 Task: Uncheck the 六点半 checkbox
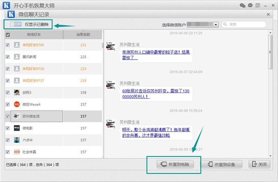pos(7,140)
